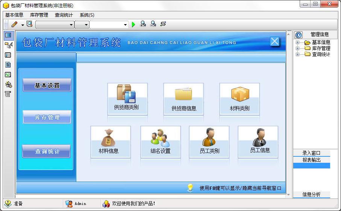Screen dimensions: 341x211
Task: Click the colored blocks icon in status bar
Action: [x=106, y=204]
